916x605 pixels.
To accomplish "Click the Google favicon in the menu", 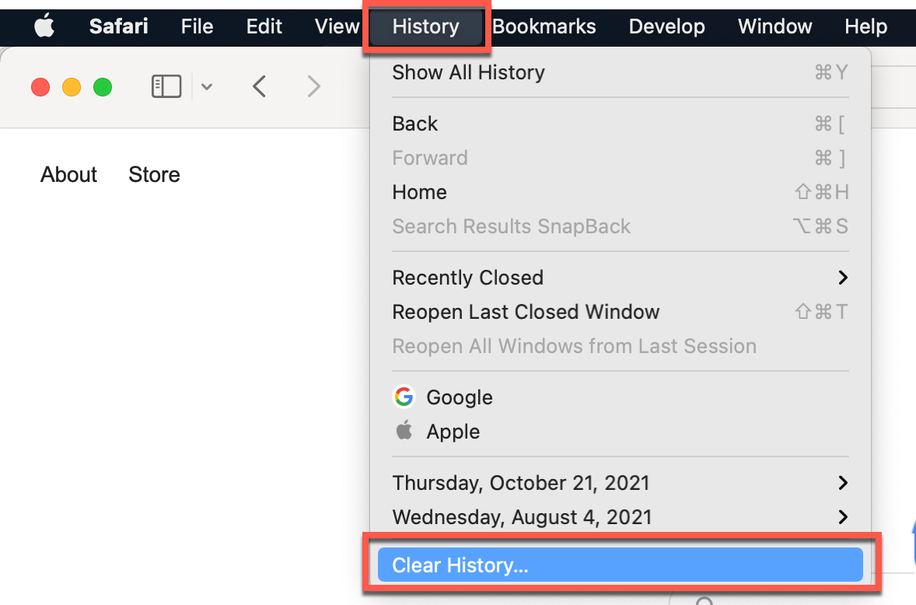I will (x=404, y=397).
